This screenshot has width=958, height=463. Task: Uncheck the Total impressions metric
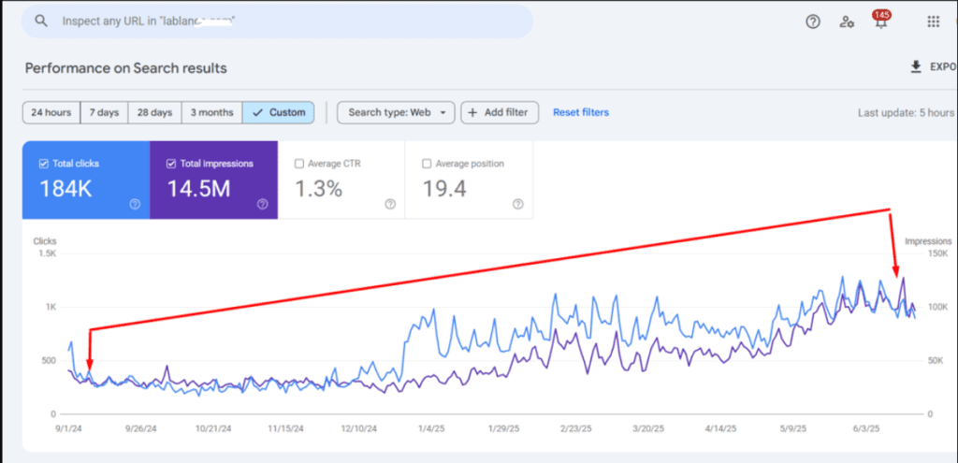pos(172,164)
